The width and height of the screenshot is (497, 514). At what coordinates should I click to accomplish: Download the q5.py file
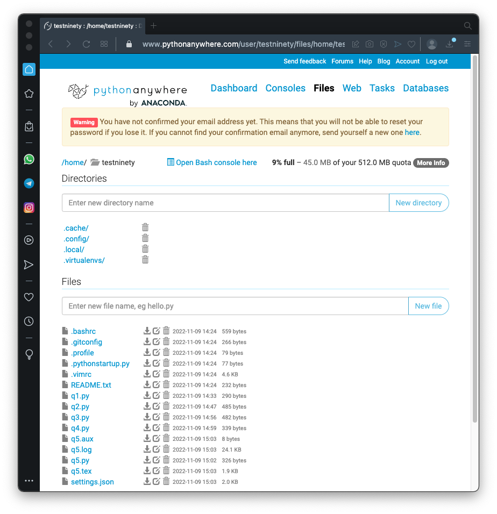tap(147, 460)
